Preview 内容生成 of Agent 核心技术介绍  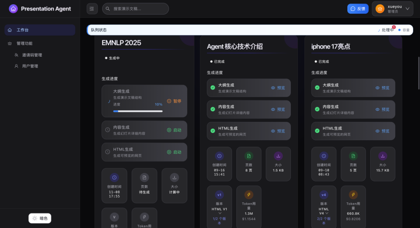278,110
